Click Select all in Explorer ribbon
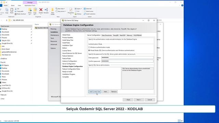Viewport: 219px width, 123px height. [x=88, y=9]
